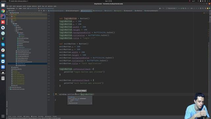Open the Build tool window button
The image size is (211, 119).
[x=55, y=116]
